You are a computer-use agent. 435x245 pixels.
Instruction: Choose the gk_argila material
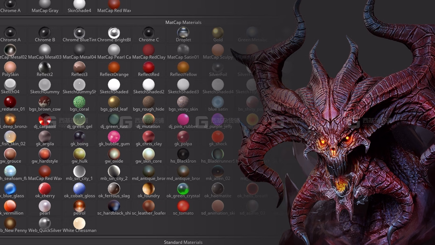(44, 138)
